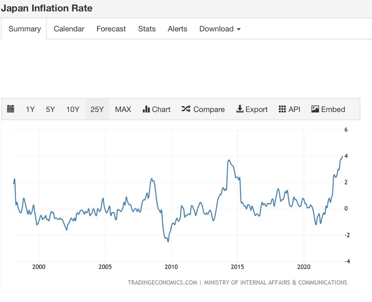372x302 pixels.
Task: Click the -4 y-axis label
Action: tap(347, 261)
